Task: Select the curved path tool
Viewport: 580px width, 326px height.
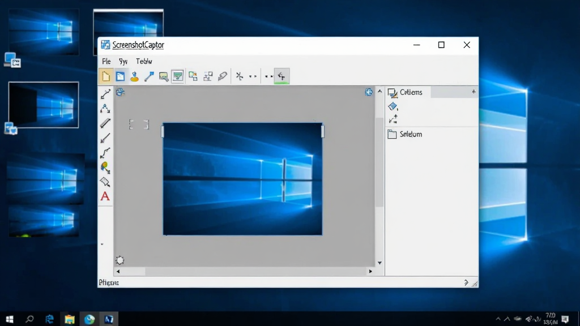Action: pos(105,153)
